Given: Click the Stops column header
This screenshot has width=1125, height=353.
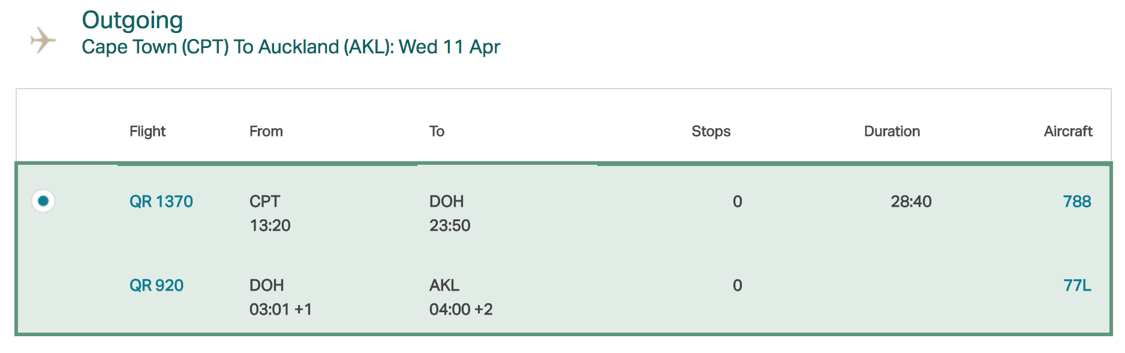Looking at the screenshot, I should (x=711, y=131).
